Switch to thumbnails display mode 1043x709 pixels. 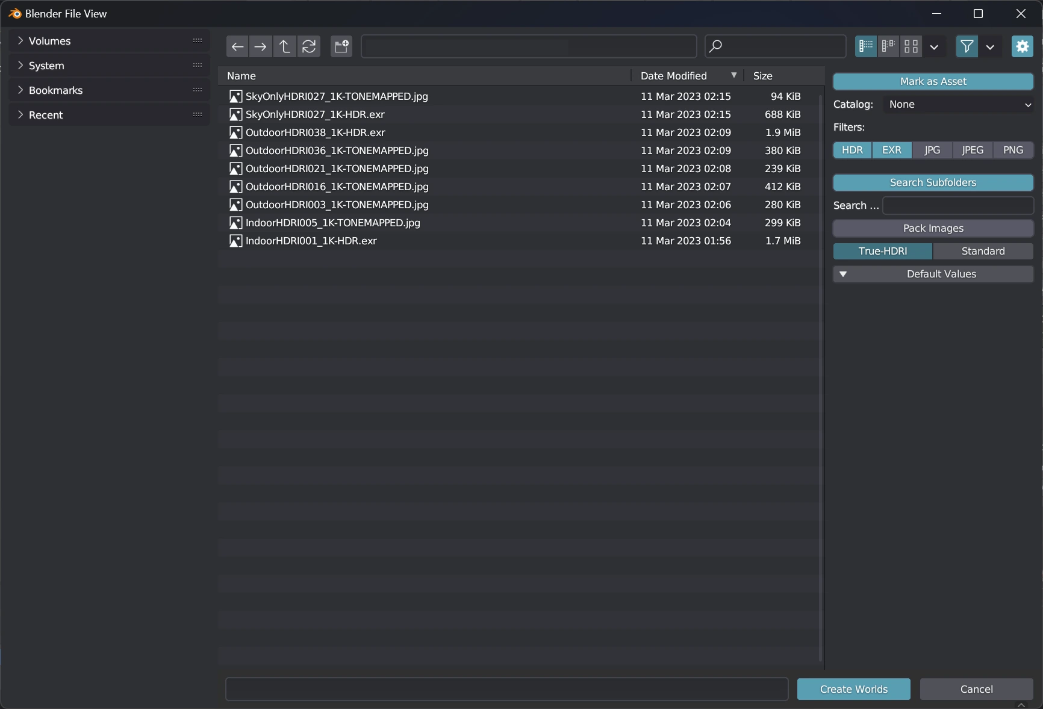point(911,46)
